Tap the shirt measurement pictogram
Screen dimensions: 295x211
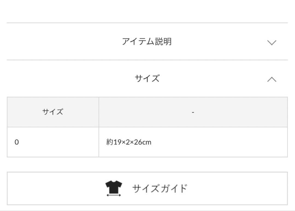(114, 187)
